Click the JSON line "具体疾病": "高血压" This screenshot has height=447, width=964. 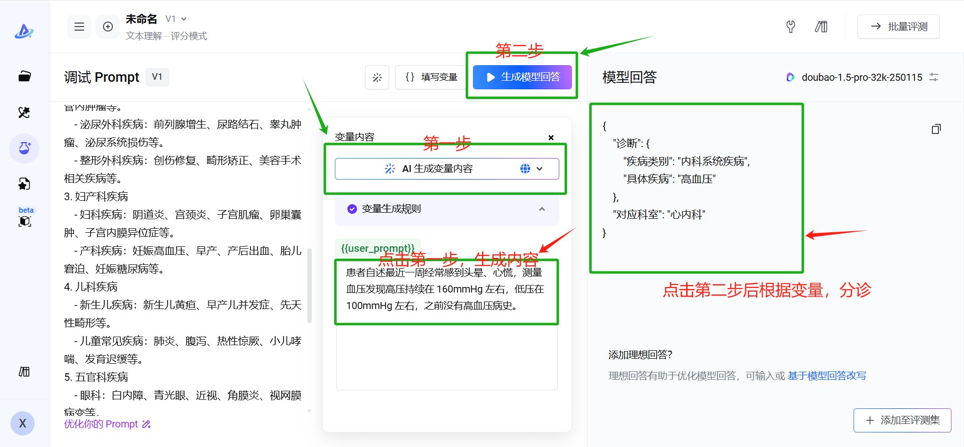coord(669,179)
